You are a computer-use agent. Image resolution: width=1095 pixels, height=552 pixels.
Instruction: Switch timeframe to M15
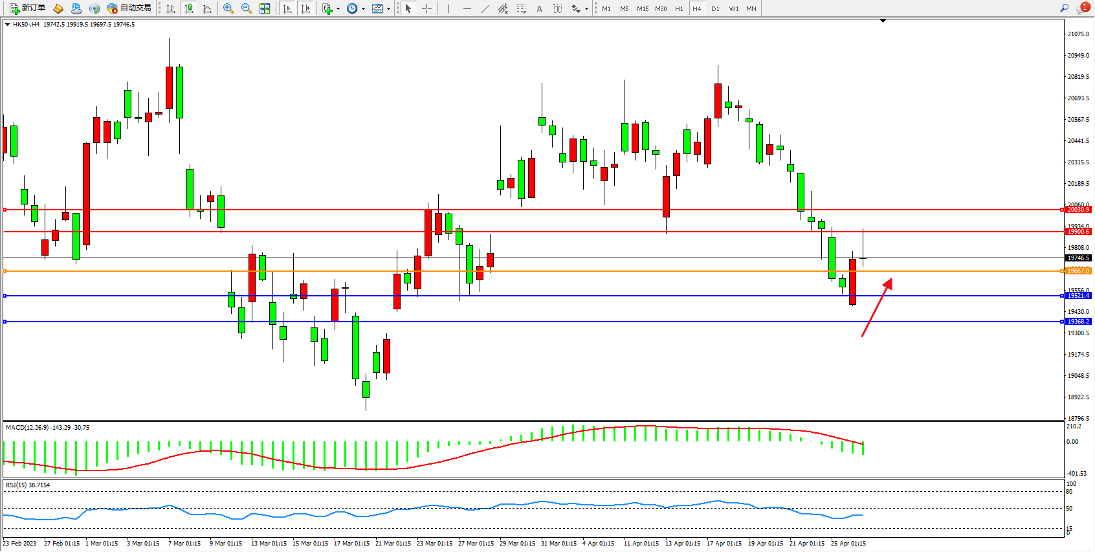[x=642, y=8]
